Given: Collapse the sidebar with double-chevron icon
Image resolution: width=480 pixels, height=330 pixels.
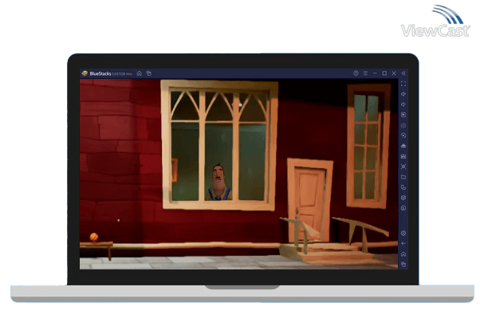Looking at the screenshot, I should 403,73.
